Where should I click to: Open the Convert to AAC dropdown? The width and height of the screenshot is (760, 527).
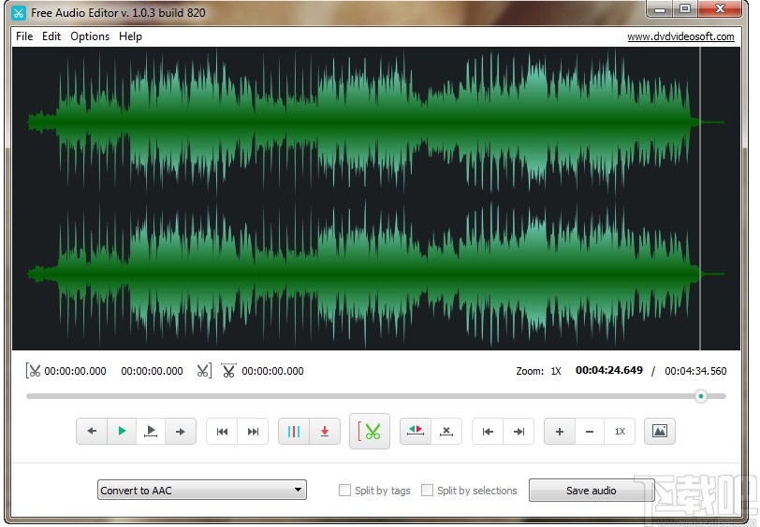pos(201,490)
